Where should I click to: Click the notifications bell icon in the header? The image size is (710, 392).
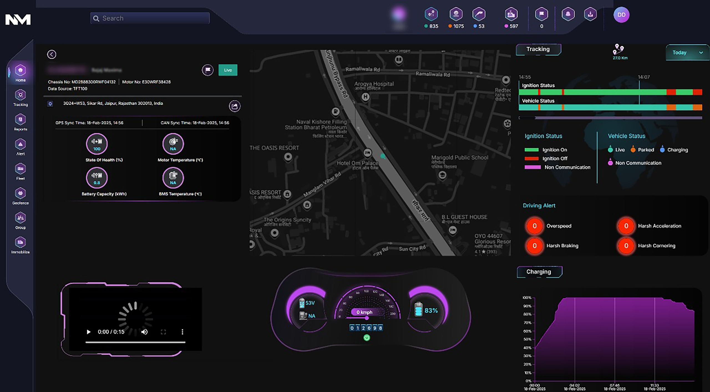tap(568, 15)
